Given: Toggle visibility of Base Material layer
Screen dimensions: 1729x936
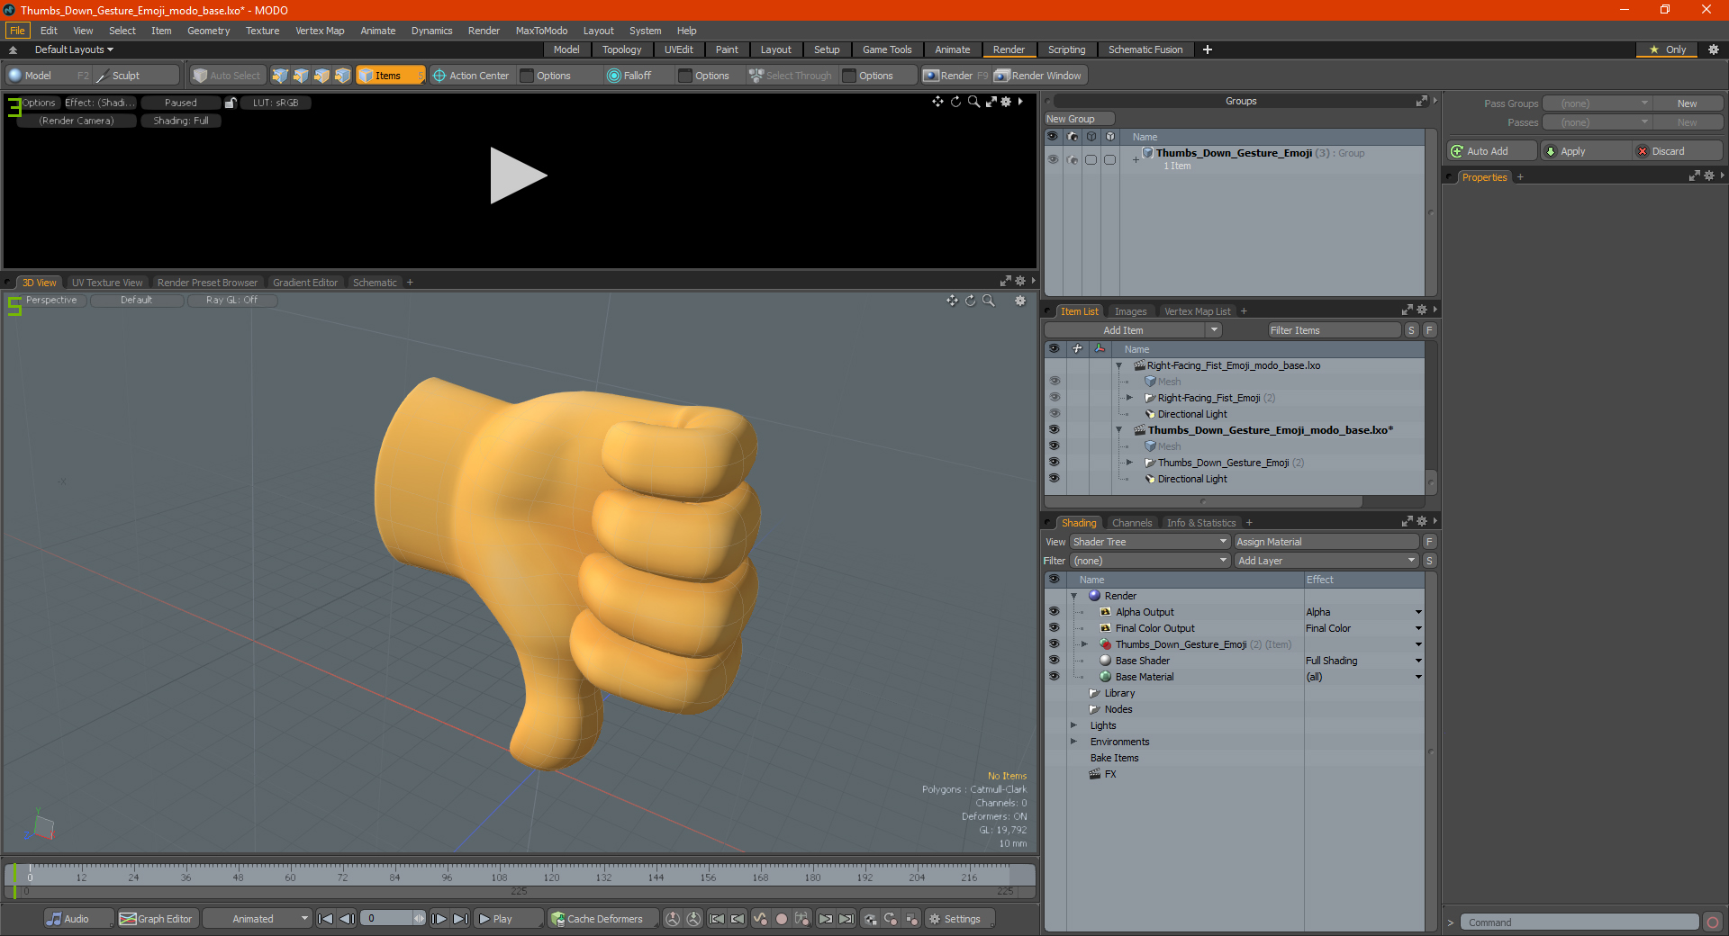Looking at the screenshot, I should tap(1055, 677).
